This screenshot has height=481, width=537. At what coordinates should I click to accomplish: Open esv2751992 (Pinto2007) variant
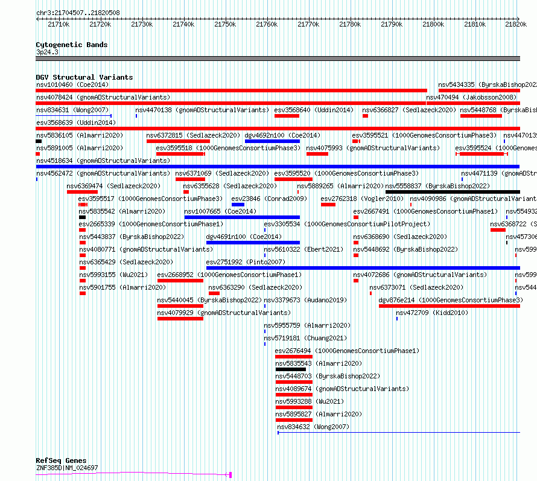pyautogui.click(x=246, y=262)
